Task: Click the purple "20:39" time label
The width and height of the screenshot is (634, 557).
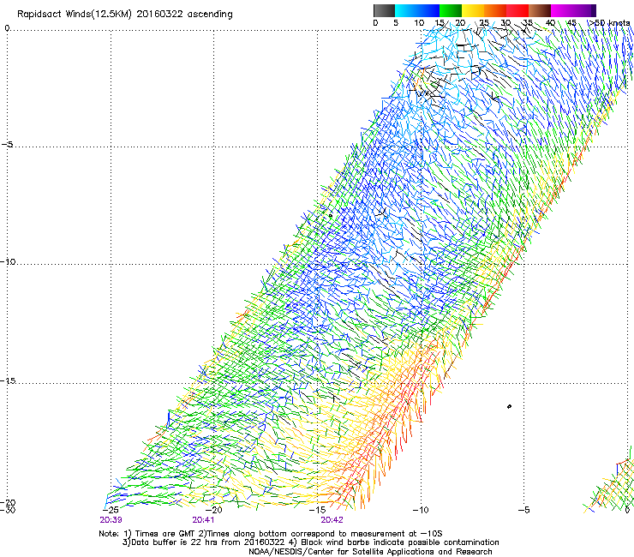Action: (111, 520)
